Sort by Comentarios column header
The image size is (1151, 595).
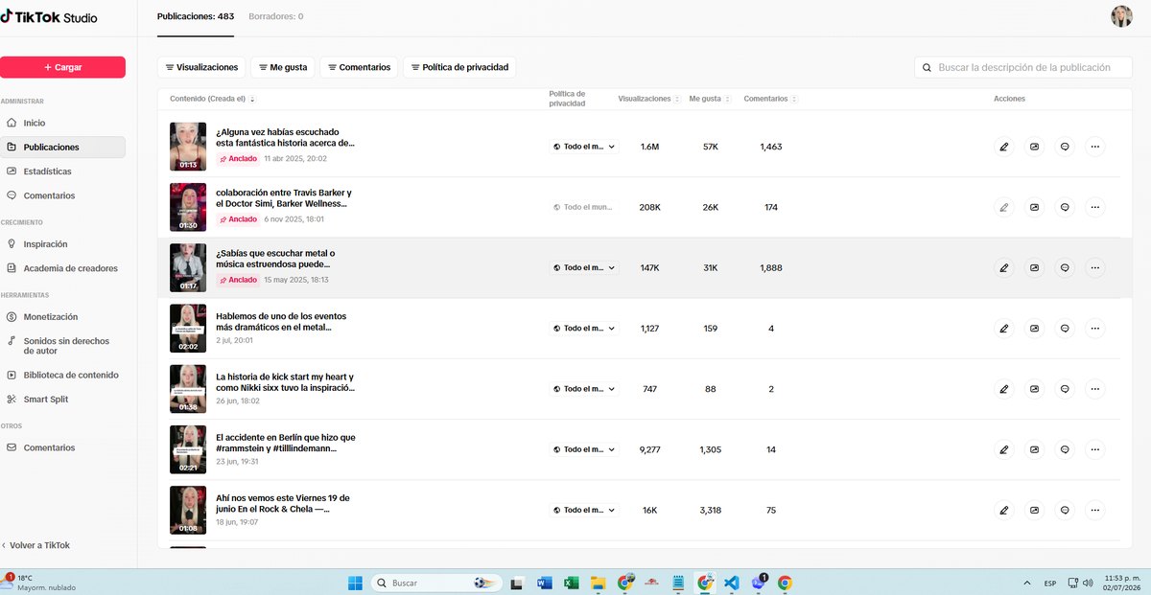coord(770,99)
